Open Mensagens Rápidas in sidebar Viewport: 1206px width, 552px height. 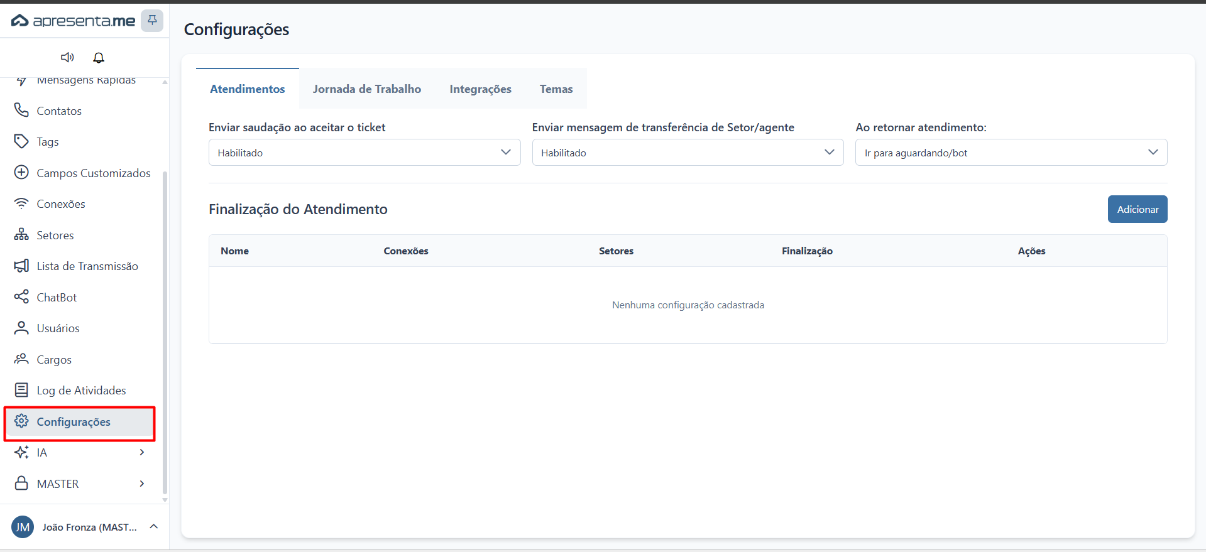click(x=86, y=80)
